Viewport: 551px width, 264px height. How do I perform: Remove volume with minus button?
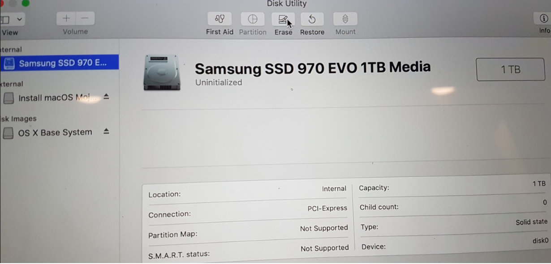coord(85,19)
